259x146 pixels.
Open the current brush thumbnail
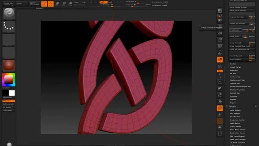[x=9, y=13]
